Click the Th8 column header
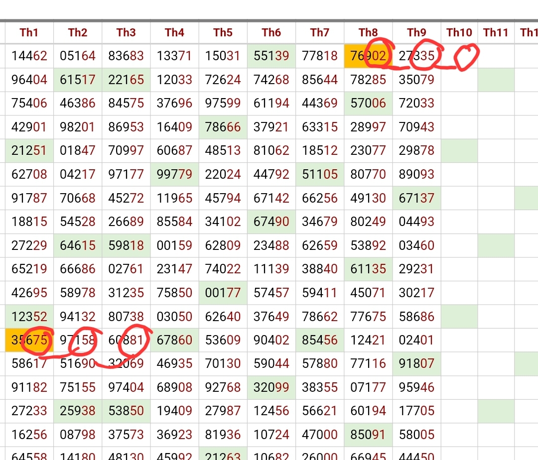 (368, 33)
